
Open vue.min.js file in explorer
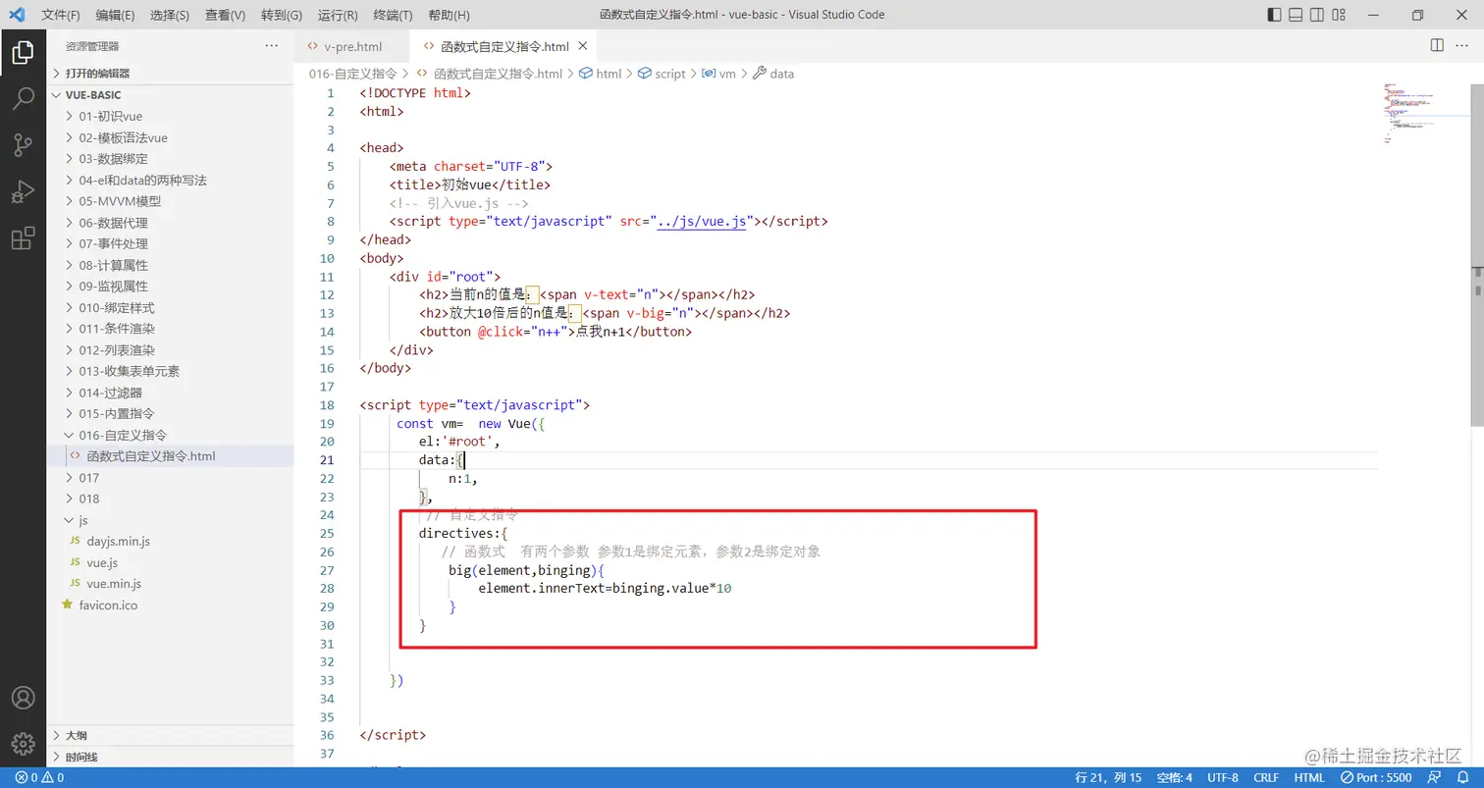tap(170, 584)
